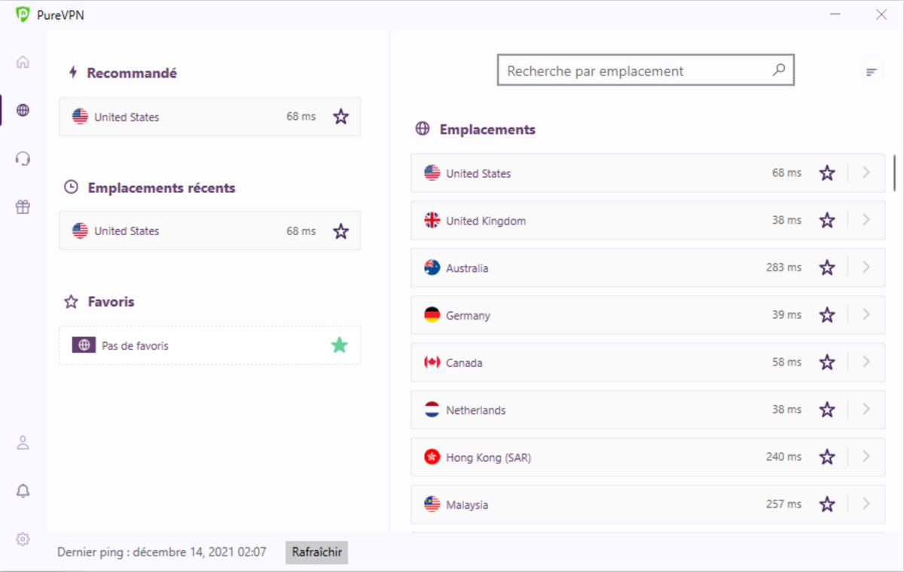Click the green star in Pas de favoris
904x572 pixels.
click(340, 345)
